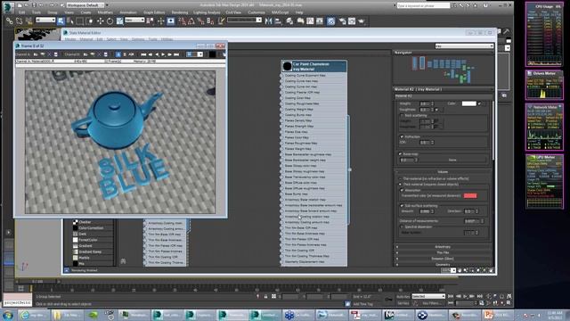Click main Go to Start button
This screenshot has height=321, width=570.
(451, 297)
